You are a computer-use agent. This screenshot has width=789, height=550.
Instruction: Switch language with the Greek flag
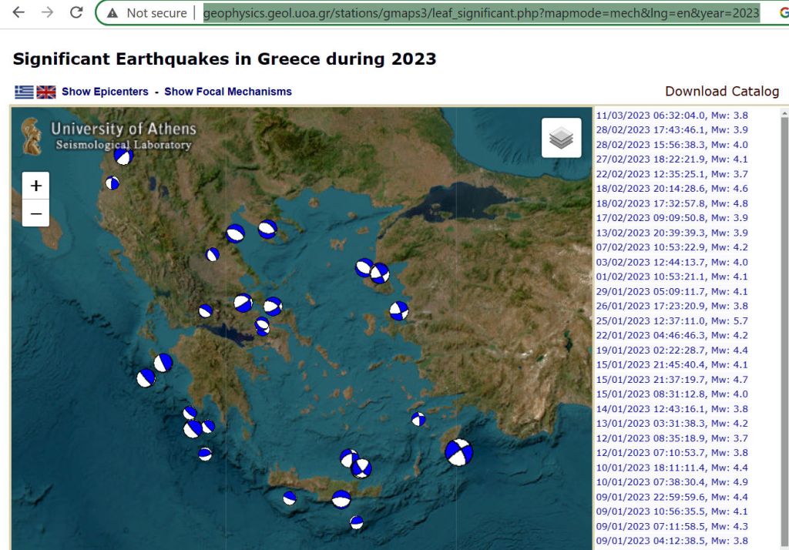(x=24, y=92)
